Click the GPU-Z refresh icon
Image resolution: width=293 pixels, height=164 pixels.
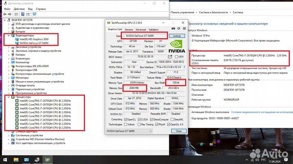pyautogui.click(x=179, y=28)
